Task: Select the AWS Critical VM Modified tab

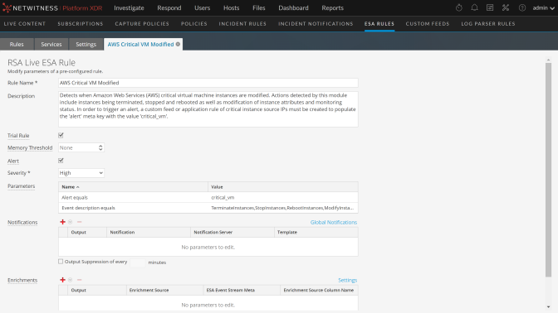Action: point(140,45)
